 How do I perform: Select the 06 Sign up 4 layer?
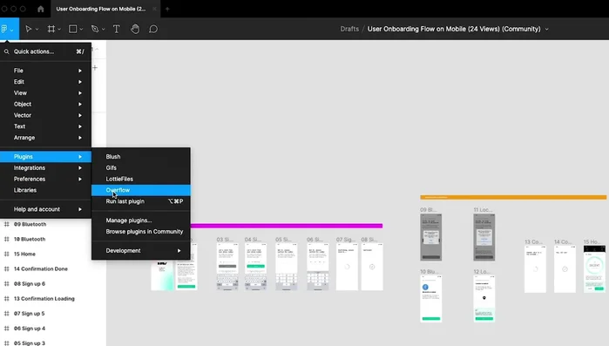click(30, 329)
